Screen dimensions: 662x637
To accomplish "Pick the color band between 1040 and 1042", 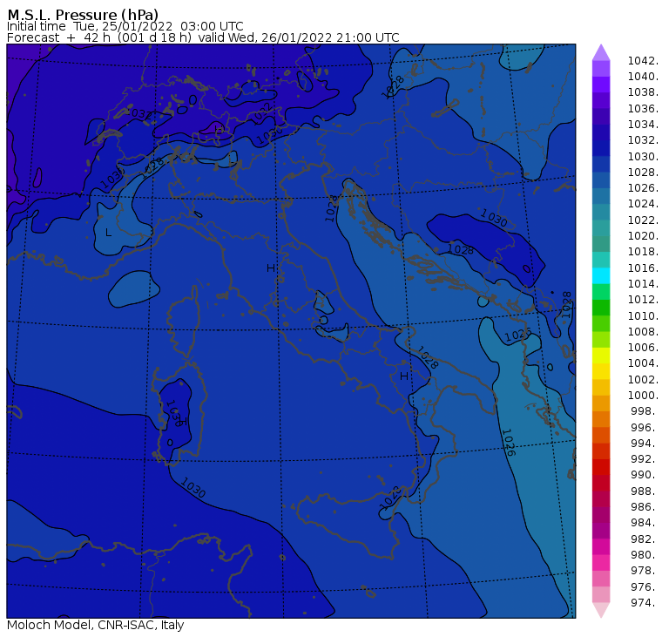I will pyautogui.click(x=601, y=69).
